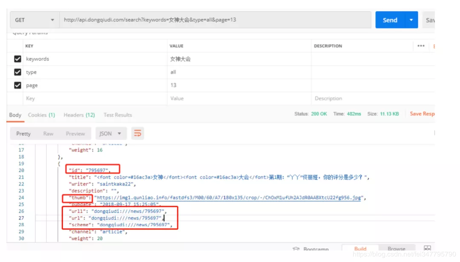Uncheck the keywords parameter
Screen dimensions: 460x262
(17, 59)
